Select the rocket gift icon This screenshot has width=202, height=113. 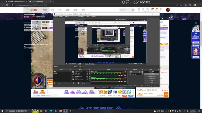110,92
